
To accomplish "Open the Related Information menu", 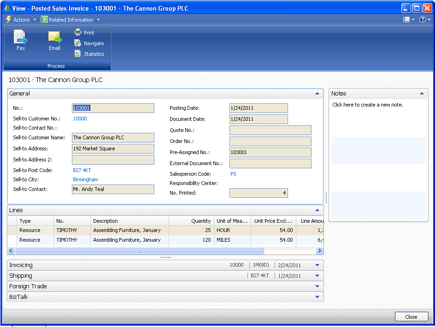I will click(x=71, y=20).
